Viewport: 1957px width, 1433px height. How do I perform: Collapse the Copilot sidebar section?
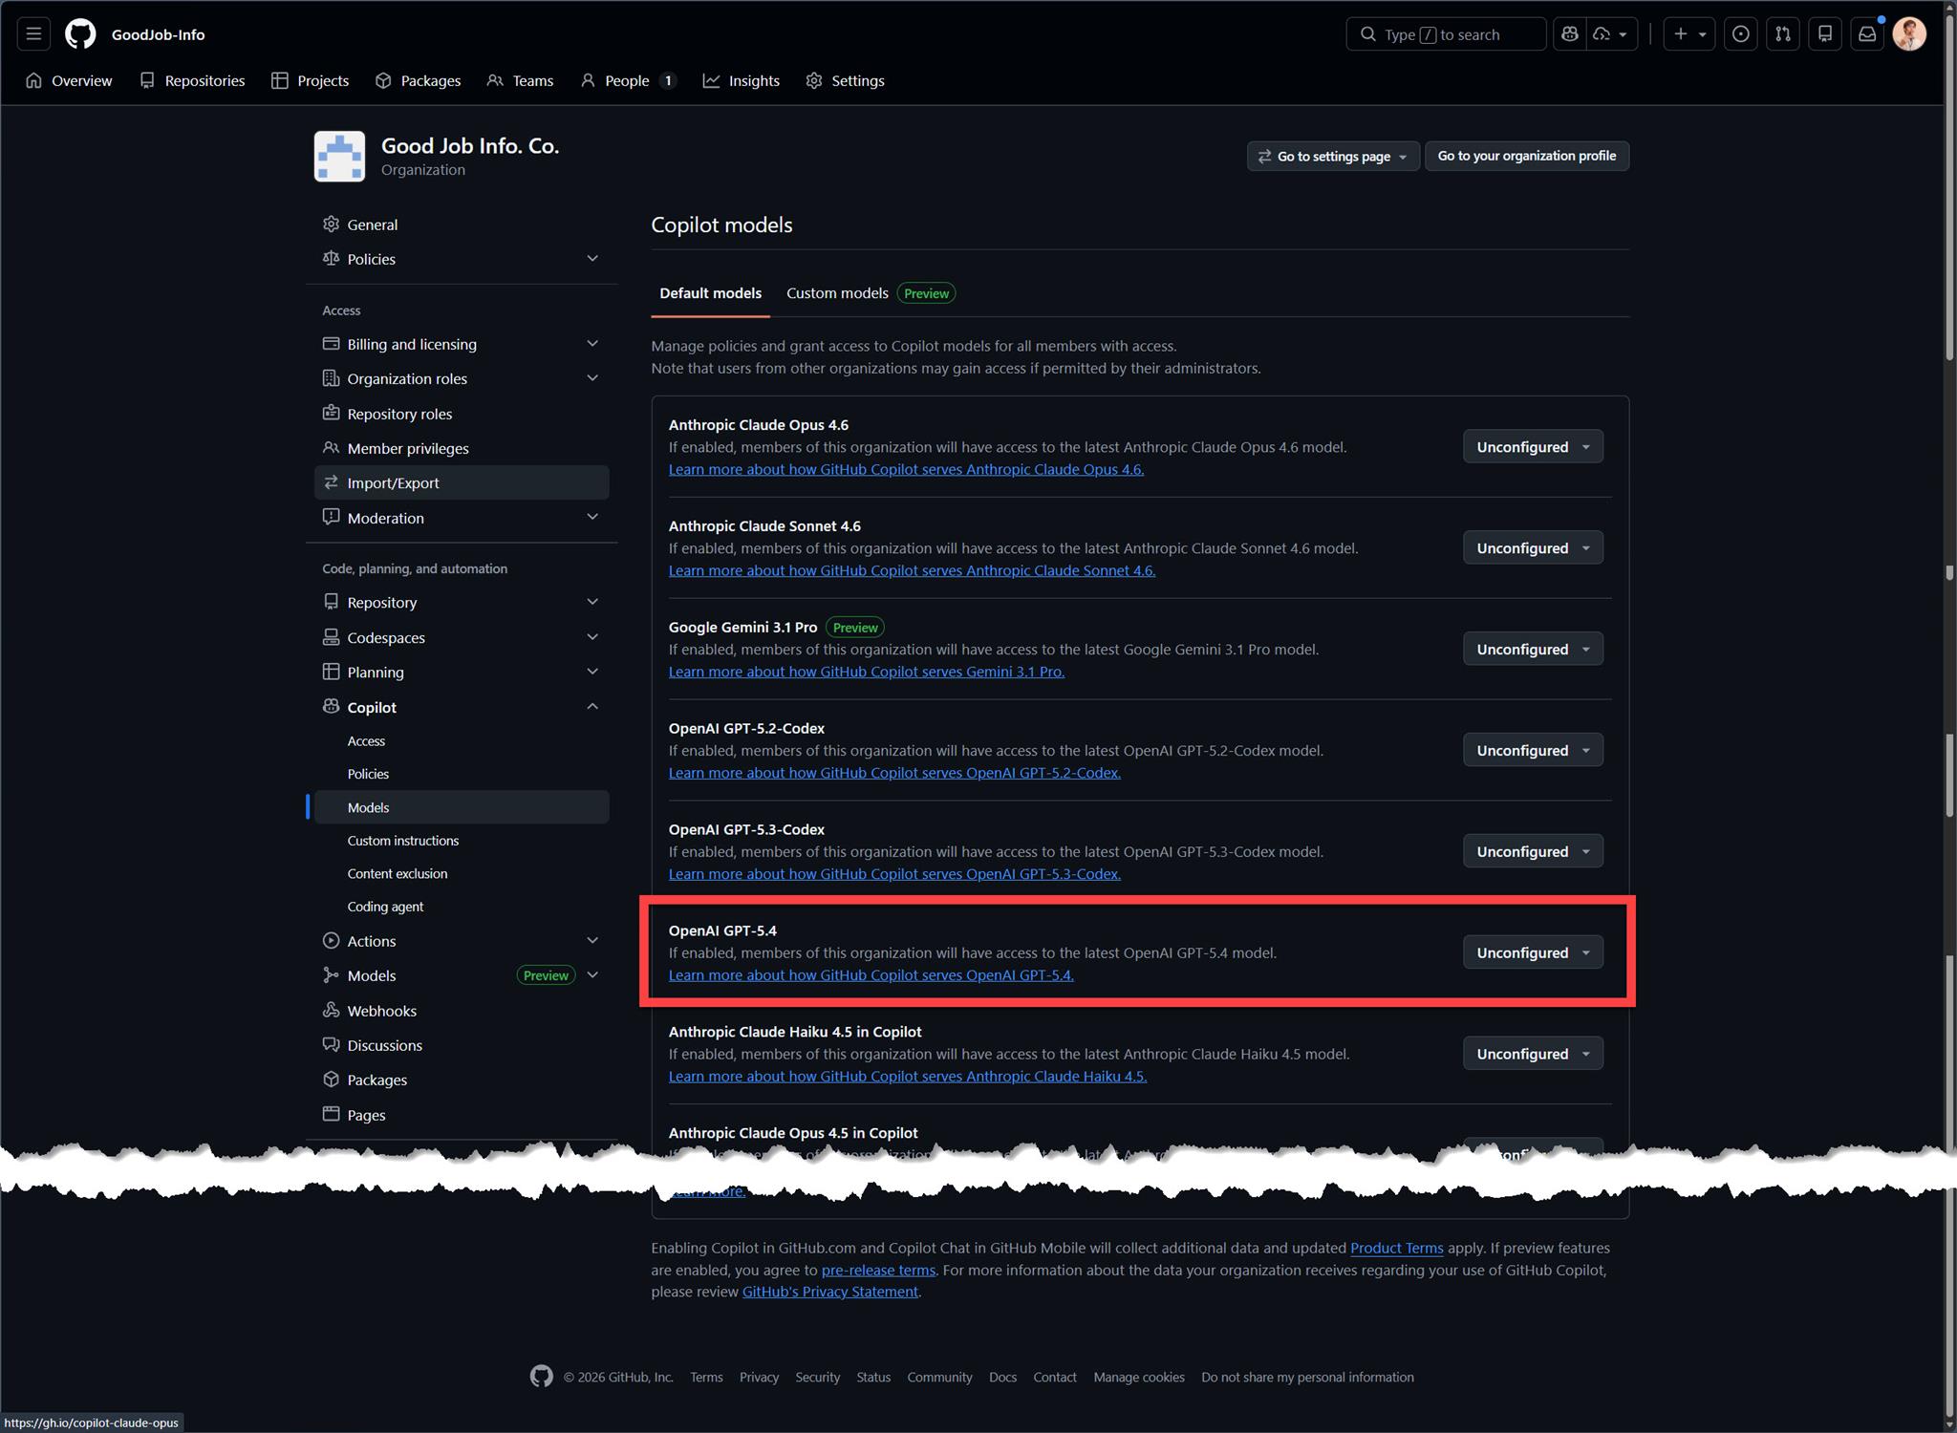click(591, 707)
